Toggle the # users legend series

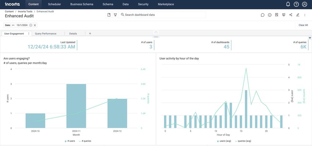70,141
